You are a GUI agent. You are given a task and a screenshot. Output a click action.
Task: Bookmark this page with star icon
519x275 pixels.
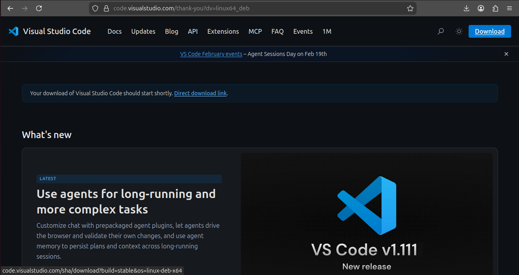[410, 8]
